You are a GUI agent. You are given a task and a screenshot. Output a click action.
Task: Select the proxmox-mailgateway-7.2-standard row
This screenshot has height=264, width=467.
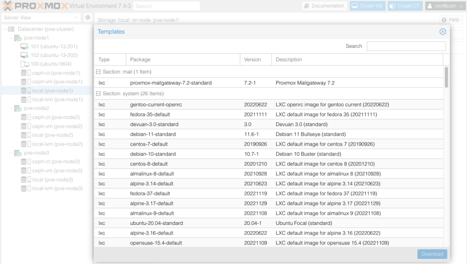[269, 83]
